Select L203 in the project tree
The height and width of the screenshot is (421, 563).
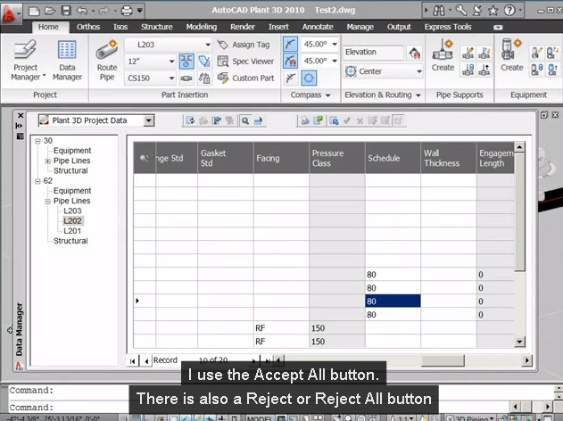72,210
